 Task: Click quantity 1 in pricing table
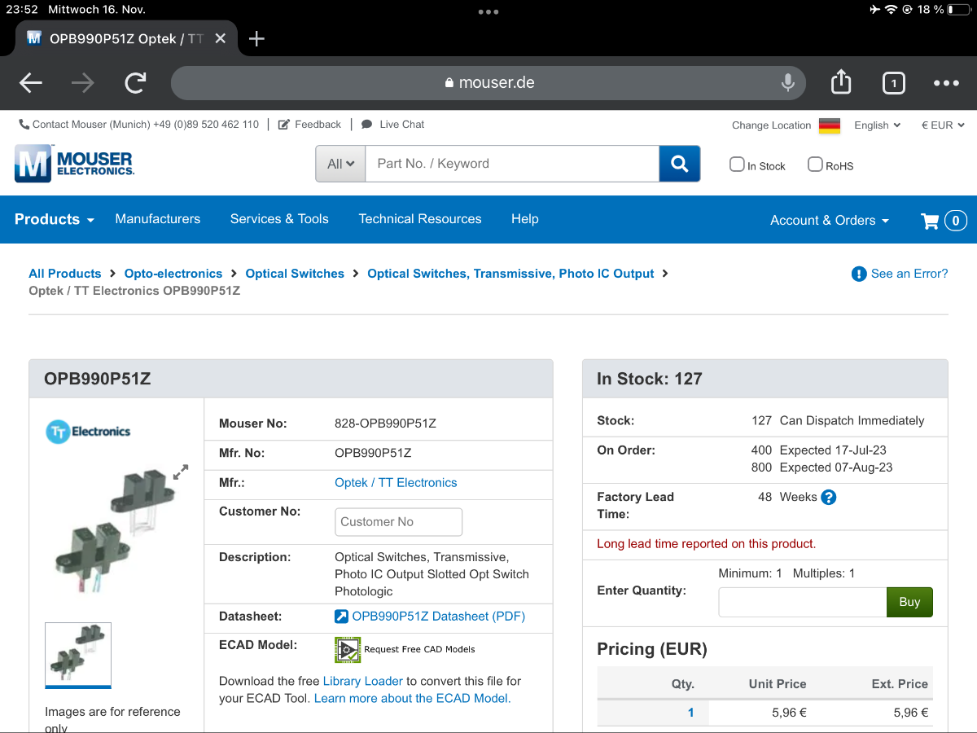(690, 713)
